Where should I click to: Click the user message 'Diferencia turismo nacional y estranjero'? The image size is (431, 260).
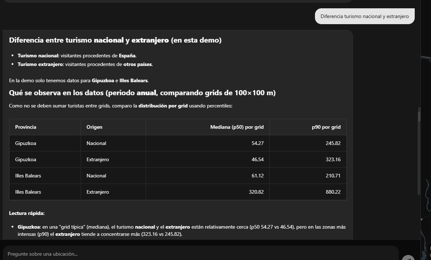(364, 16)
